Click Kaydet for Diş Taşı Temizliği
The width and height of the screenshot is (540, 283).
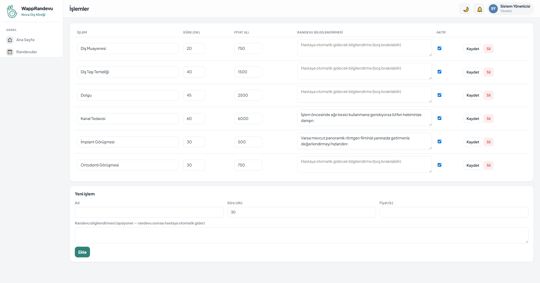point(472,72)
